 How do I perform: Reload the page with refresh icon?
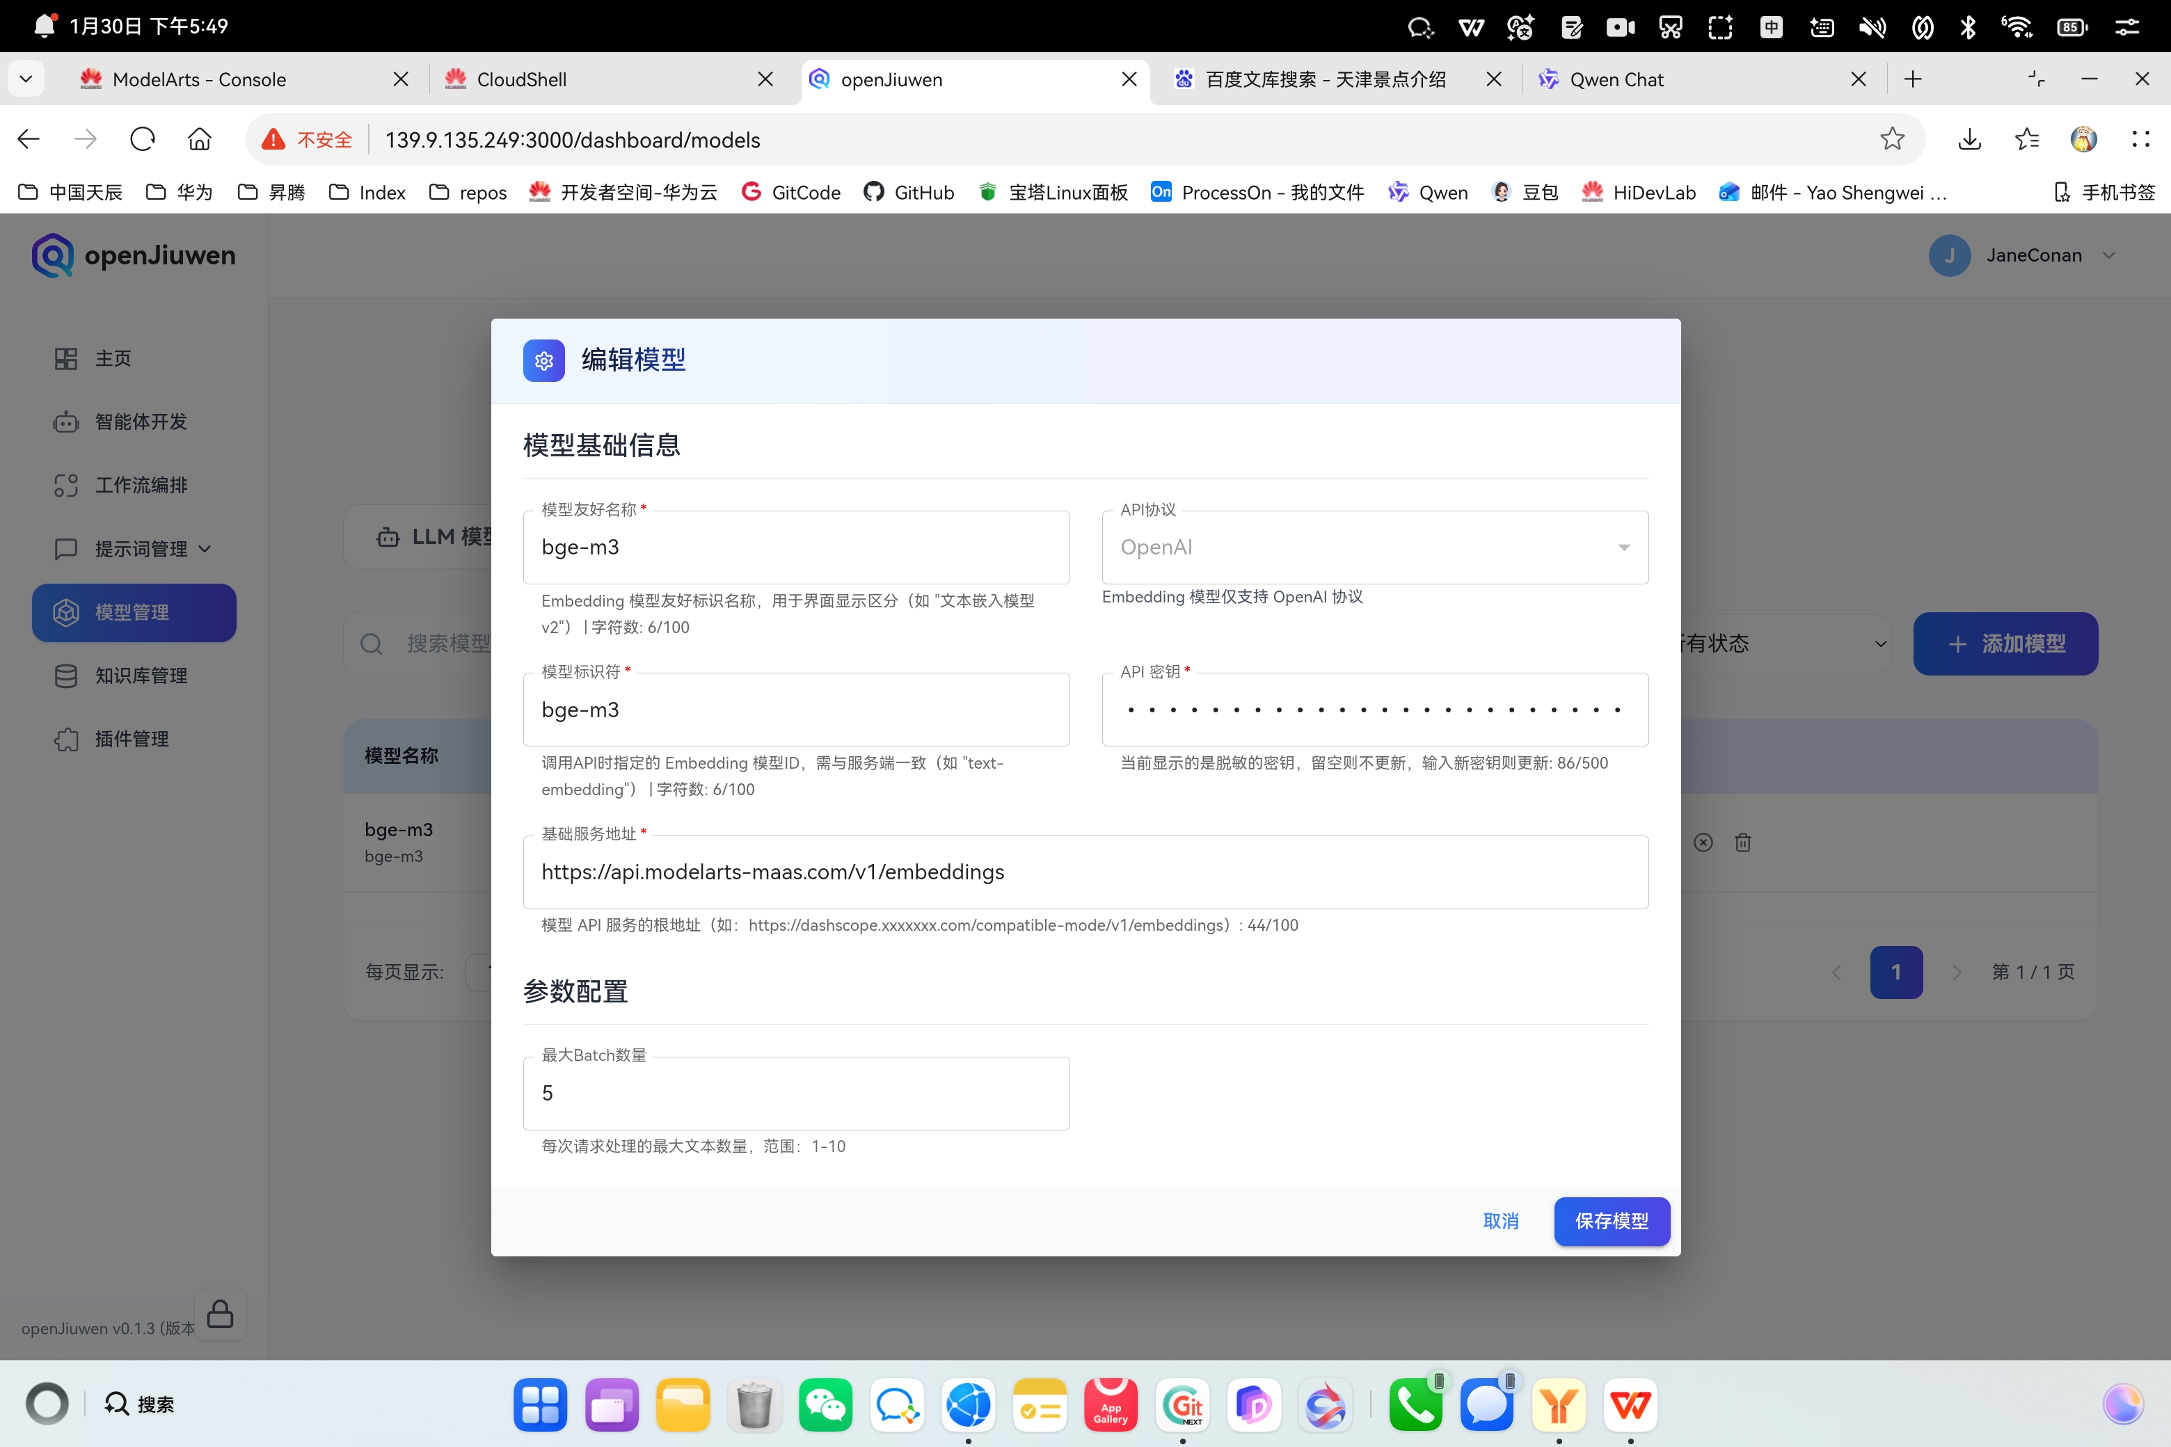pos(142,139)
